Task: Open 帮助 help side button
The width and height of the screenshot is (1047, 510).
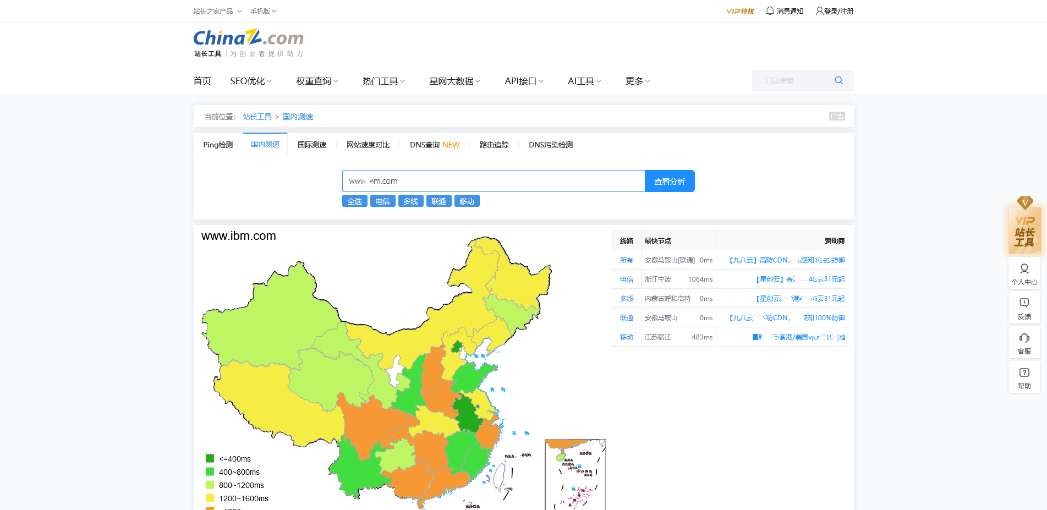Action: [x=1024, y=377]
